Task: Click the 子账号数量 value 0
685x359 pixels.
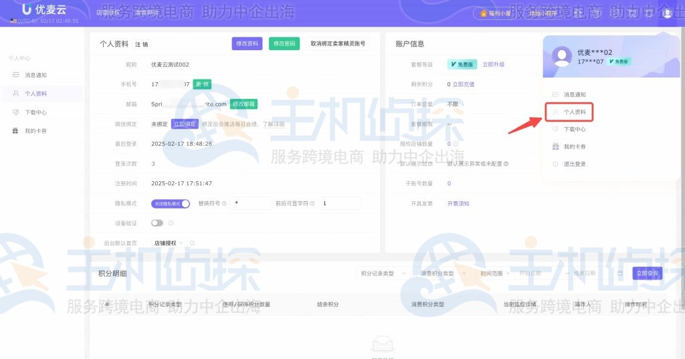Action: [x=449, y=183]
